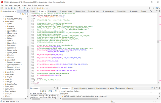Open the Build hammer dropdown arrow
This screenshot has width=161, height=103.
click(x=22, y=8)
